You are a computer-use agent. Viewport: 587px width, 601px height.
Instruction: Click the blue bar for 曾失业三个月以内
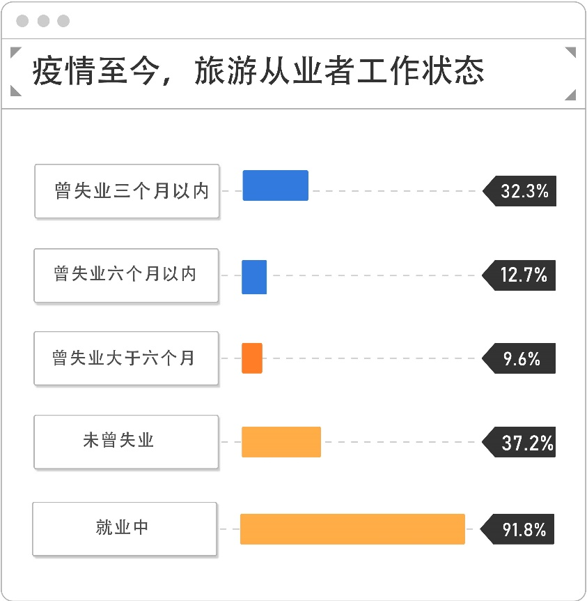pos(275,185)
